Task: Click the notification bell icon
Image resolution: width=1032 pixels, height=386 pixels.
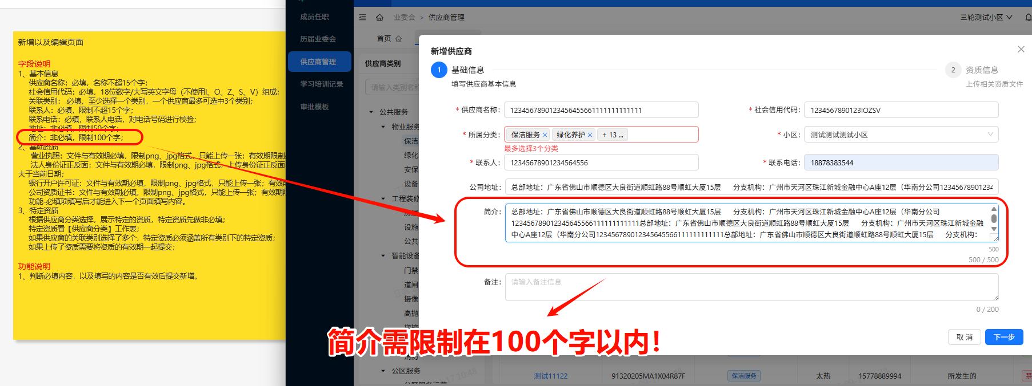Action: [x=1028, y=18]
